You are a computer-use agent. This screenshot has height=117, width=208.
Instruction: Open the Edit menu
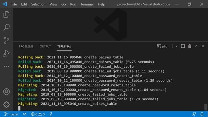[x=24, y=4]
